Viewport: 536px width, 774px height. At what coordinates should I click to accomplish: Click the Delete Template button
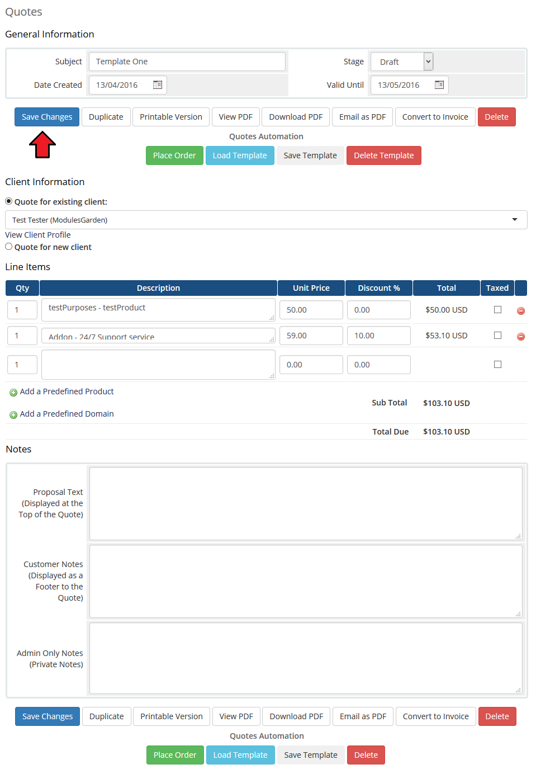point(384,155)
